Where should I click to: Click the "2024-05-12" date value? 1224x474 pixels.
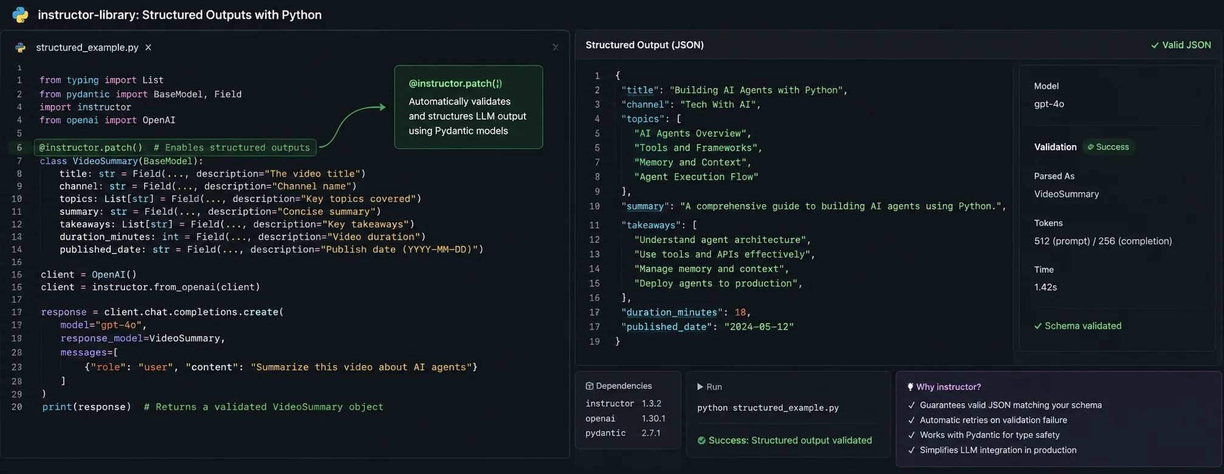click(x=759, y=327)
